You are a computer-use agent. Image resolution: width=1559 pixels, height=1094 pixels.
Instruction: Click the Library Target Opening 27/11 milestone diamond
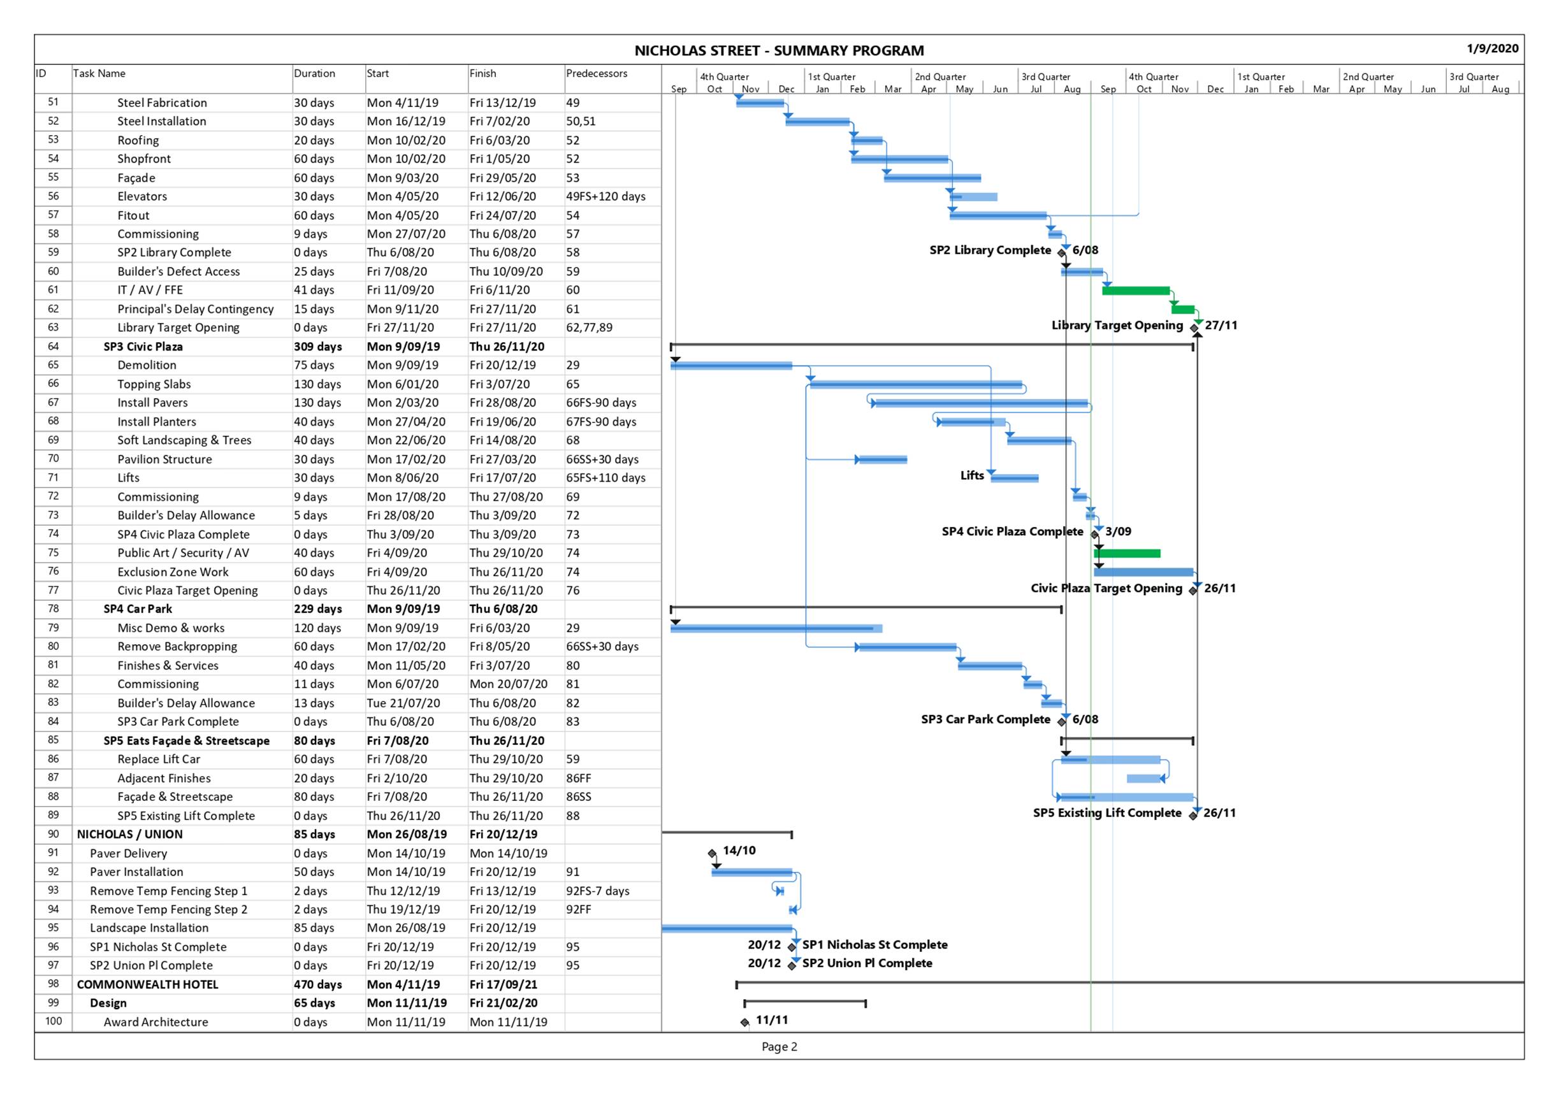pyautogui.click(x=1194, y=329)
